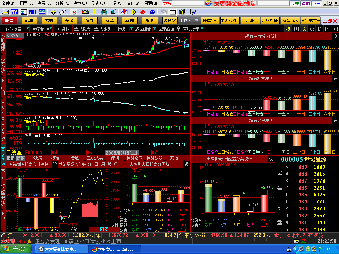Click the skip-to-end panel icon
Image resolution: width=339 pixels, height=254 pixels.
[335, 29]
